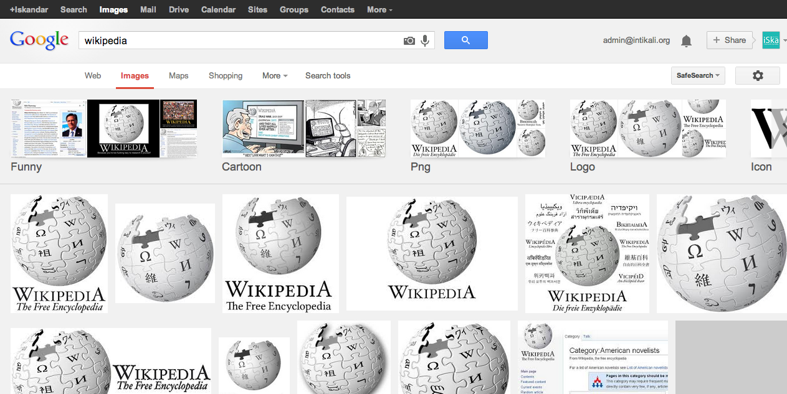Click the admin@intikali.org account email
This screenshot has height=394, width=787.
(636, 40)
